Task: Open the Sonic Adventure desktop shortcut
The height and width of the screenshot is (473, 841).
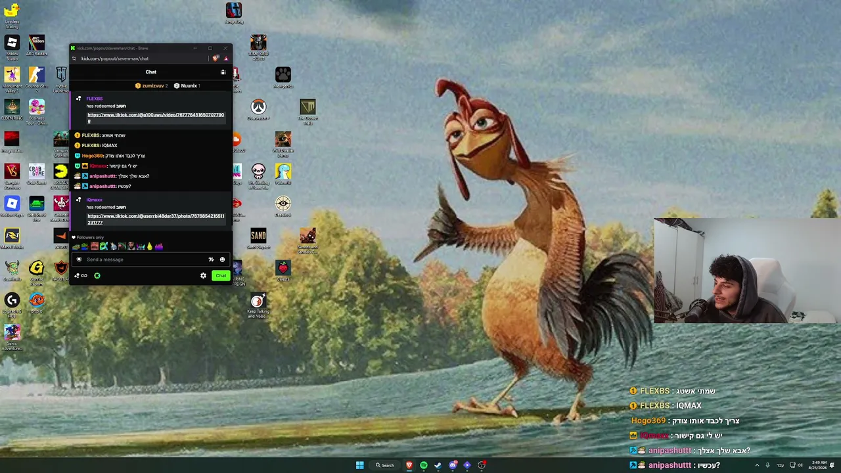Action: tap(12, 338)
